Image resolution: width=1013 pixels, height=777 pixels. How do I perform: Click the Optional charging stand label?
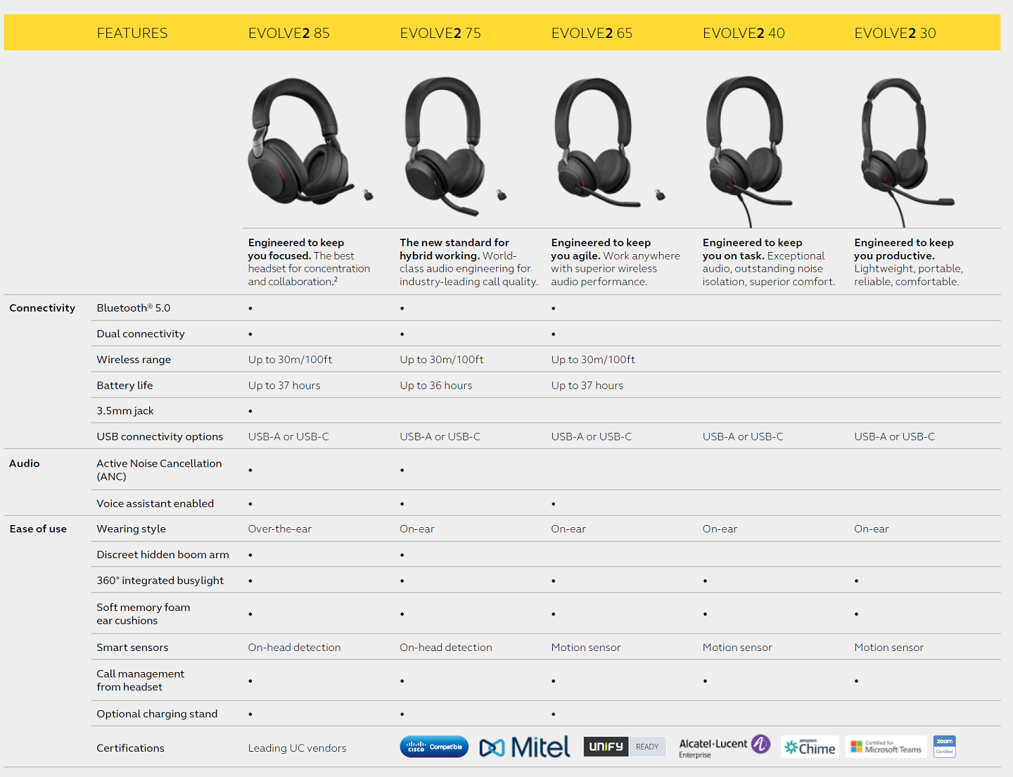(x=157, y=714)
